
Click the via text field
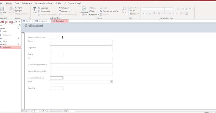(x=81, y=59)
